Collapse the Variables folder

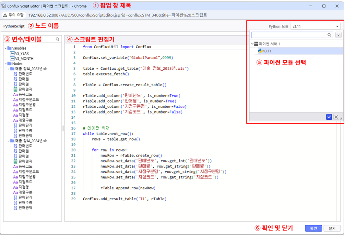click(6, 48)
